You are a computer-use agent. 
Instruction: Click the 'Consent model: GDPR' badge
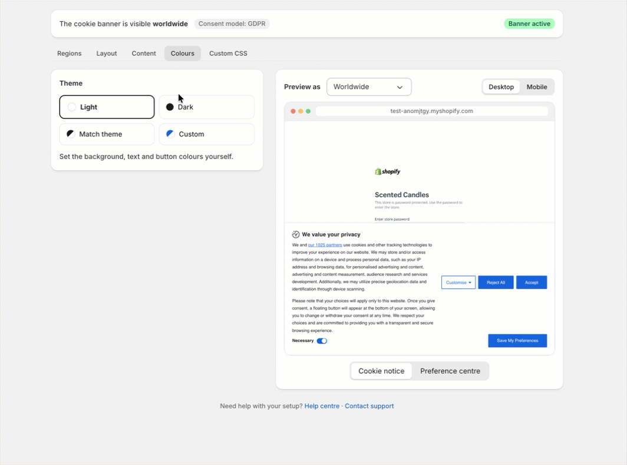tap(232, 24)
